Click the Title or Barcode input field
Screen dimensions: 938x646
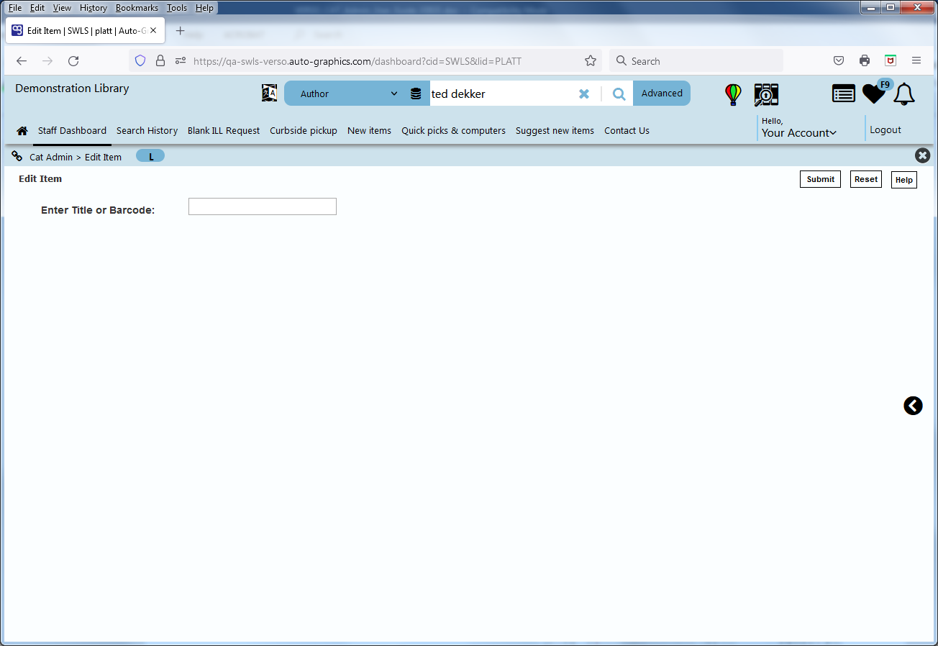[x=263, y=206]
